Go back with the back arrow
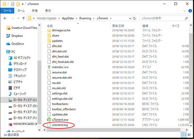194x139 pixels. click(x=5, y=18)
